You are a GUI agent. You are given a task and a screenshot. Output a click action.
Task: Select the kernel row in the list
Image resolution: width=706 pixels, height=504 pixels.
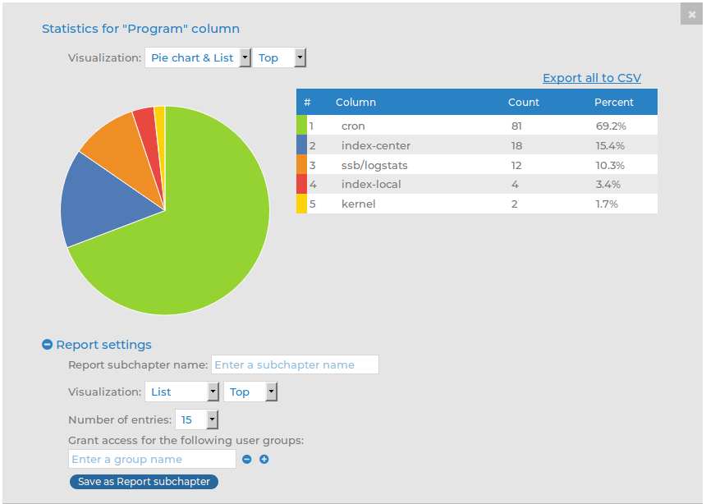pos(476,204)
